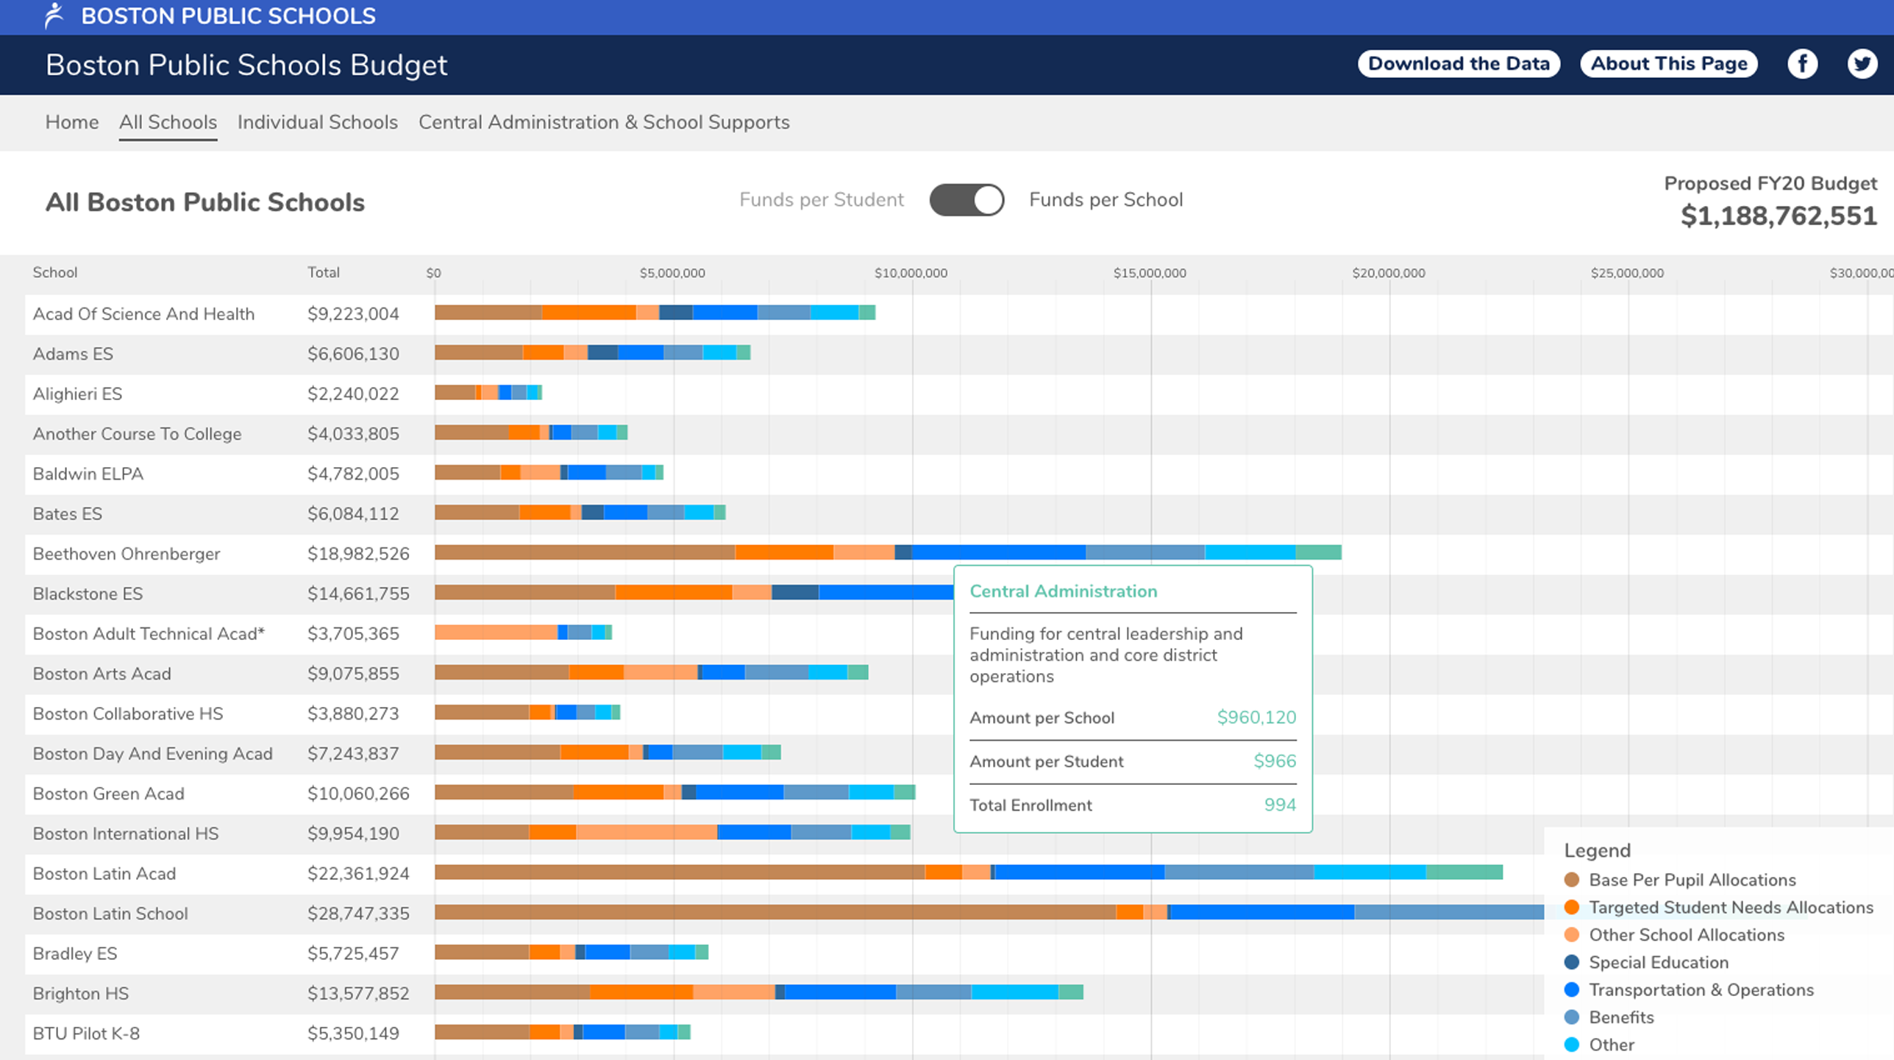This screenshot has width=1894, height=1060.
Task: Select the Boston International HS name
Action: (126, 833)
